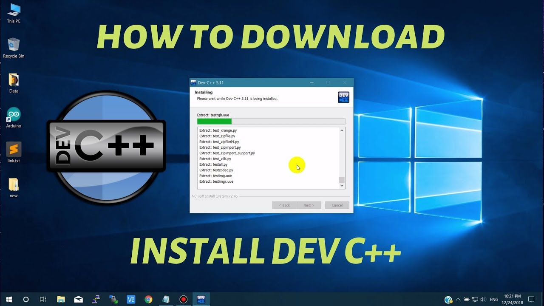Switch ENG input language in tray

494,300
